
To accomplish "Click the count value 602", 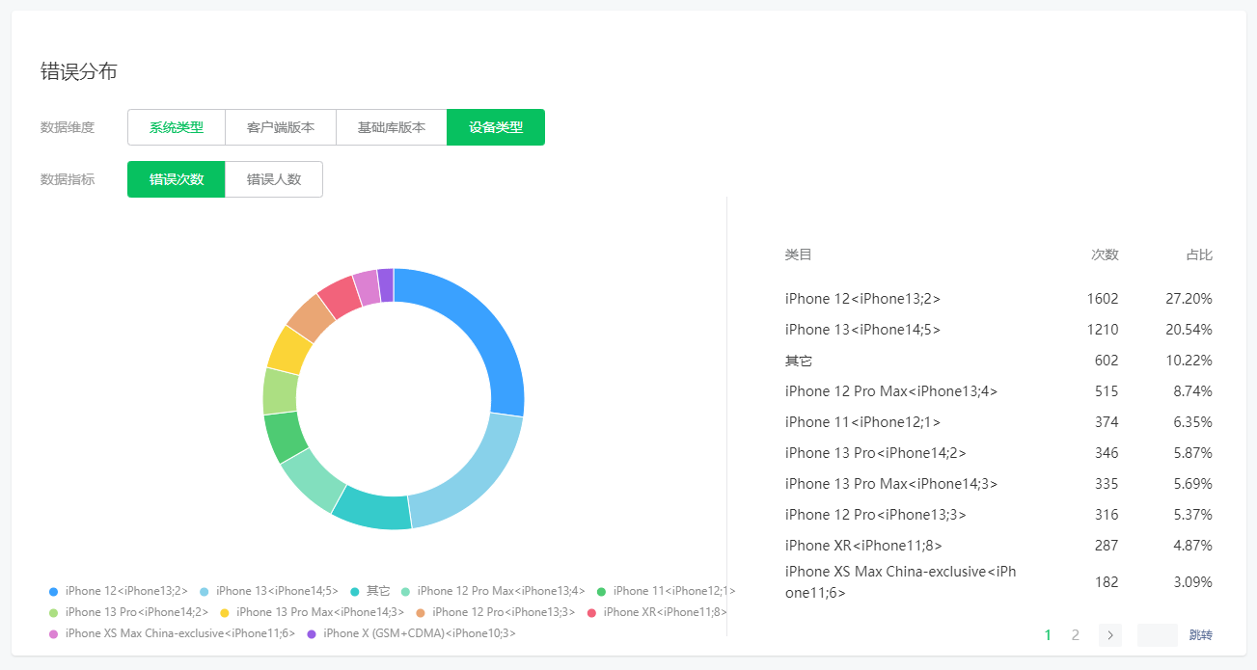I will (x=1107, y=361).
